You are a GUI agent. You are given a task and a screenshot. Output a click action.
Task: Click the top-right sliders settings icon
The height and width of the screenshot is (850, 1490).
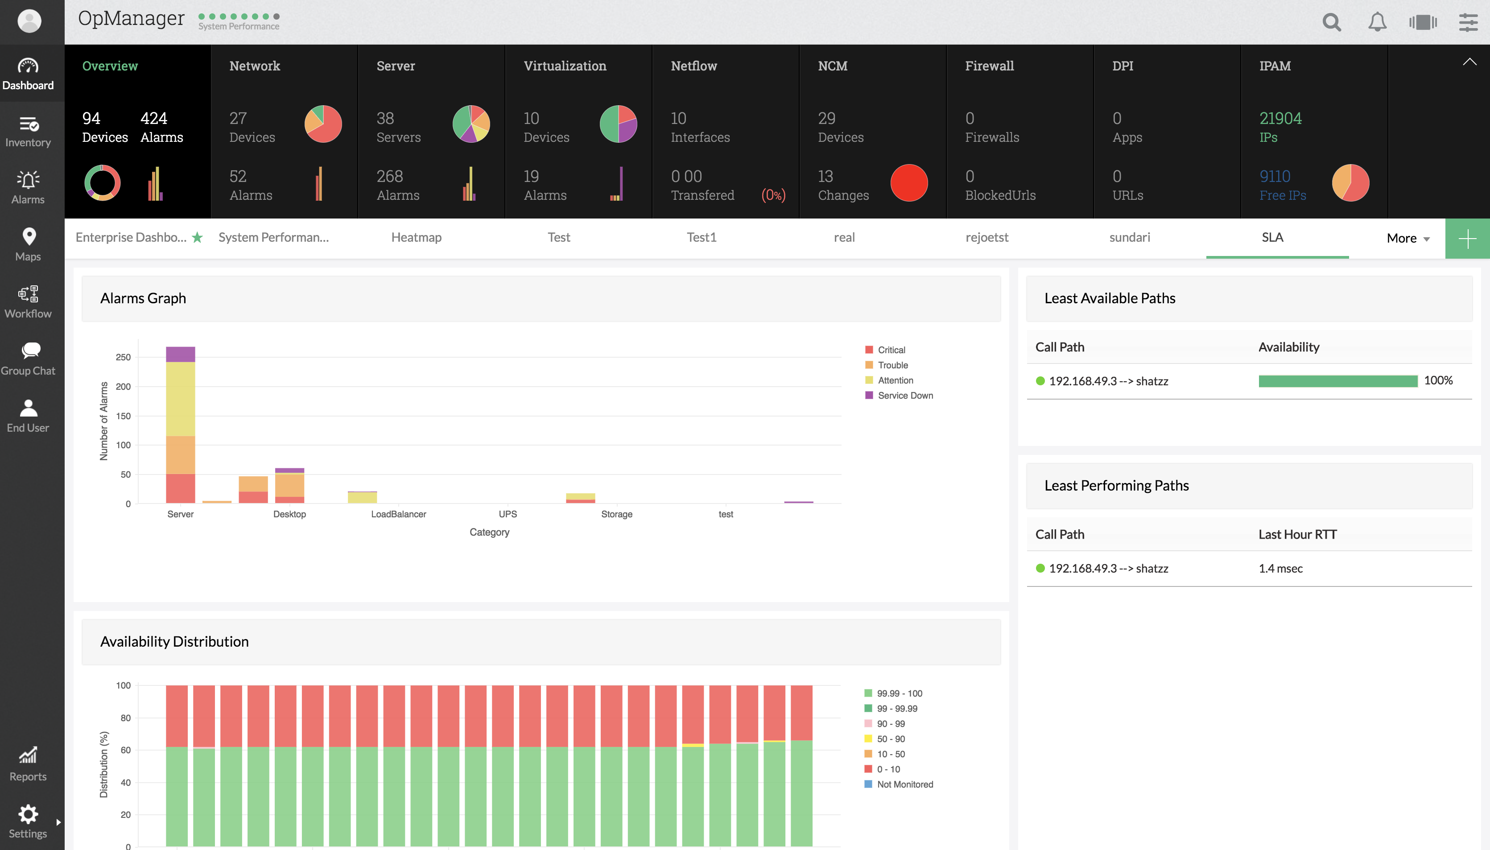(x=1468, y=22)
